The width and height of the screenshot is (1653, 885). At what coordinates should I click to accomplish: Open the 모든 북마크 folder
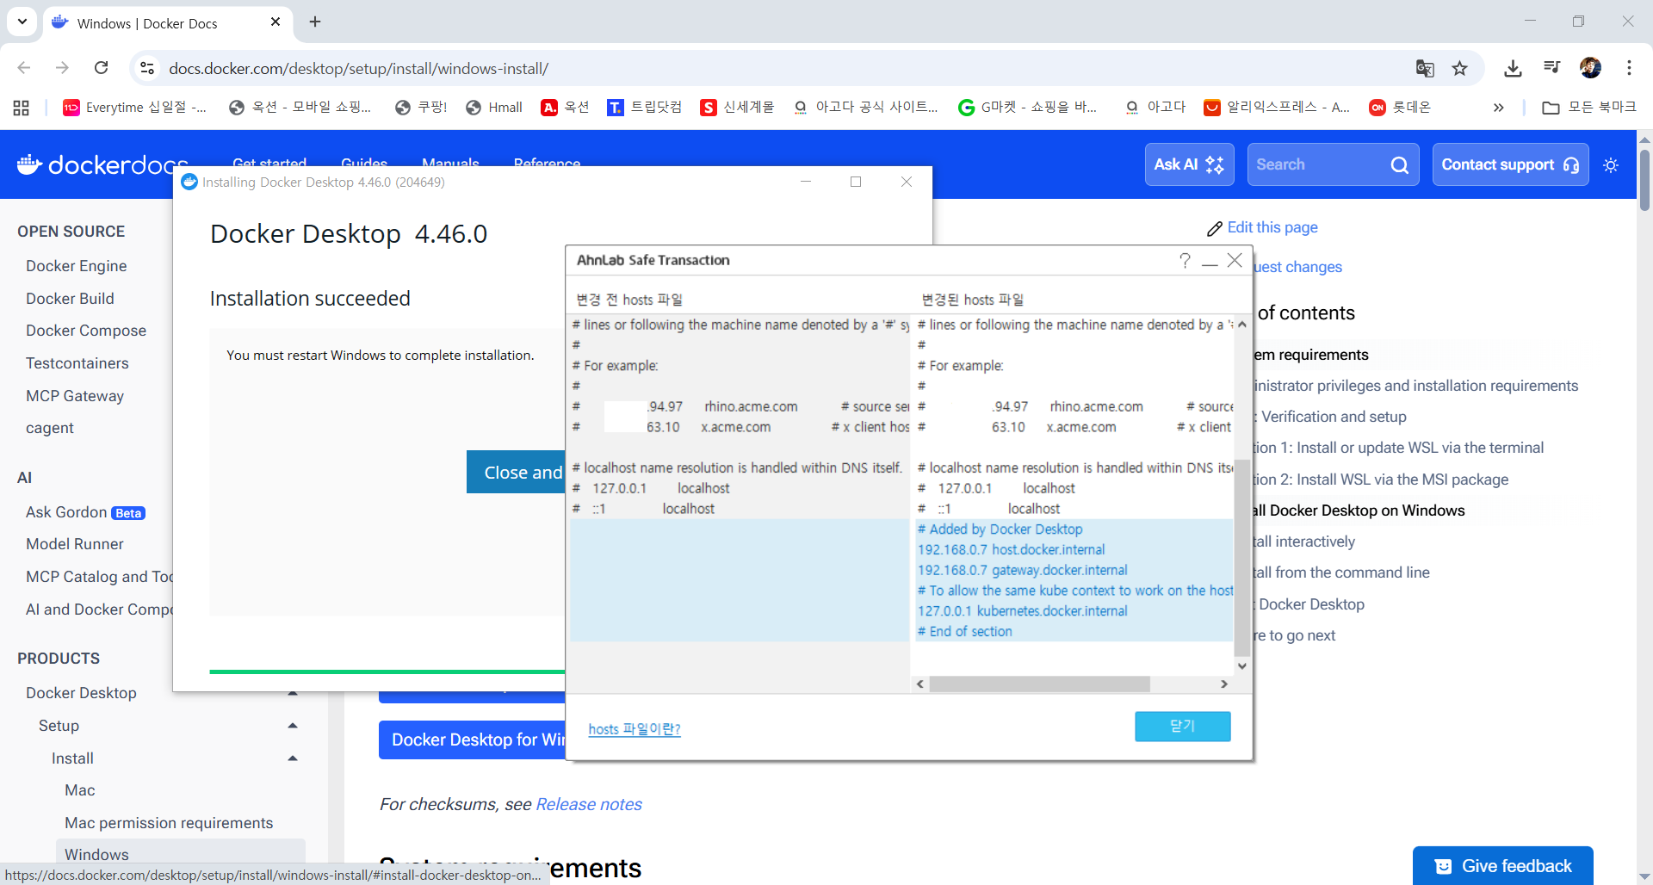(1589, 108)
